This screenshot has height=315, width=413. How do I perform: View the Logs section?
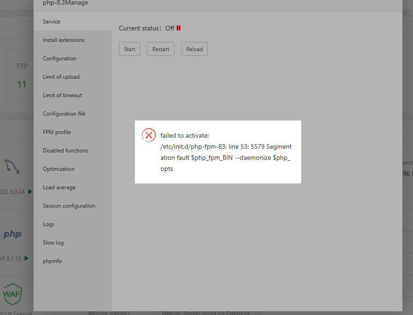coord(73,224)
